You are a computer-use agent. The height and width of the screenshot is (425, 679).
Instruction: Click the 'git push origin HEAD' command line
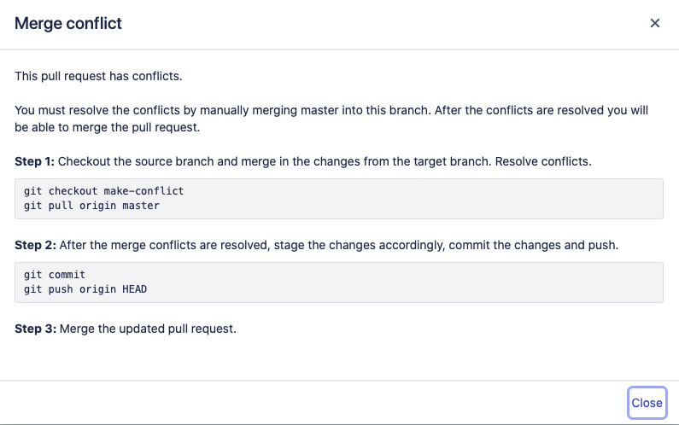point(85,289)
